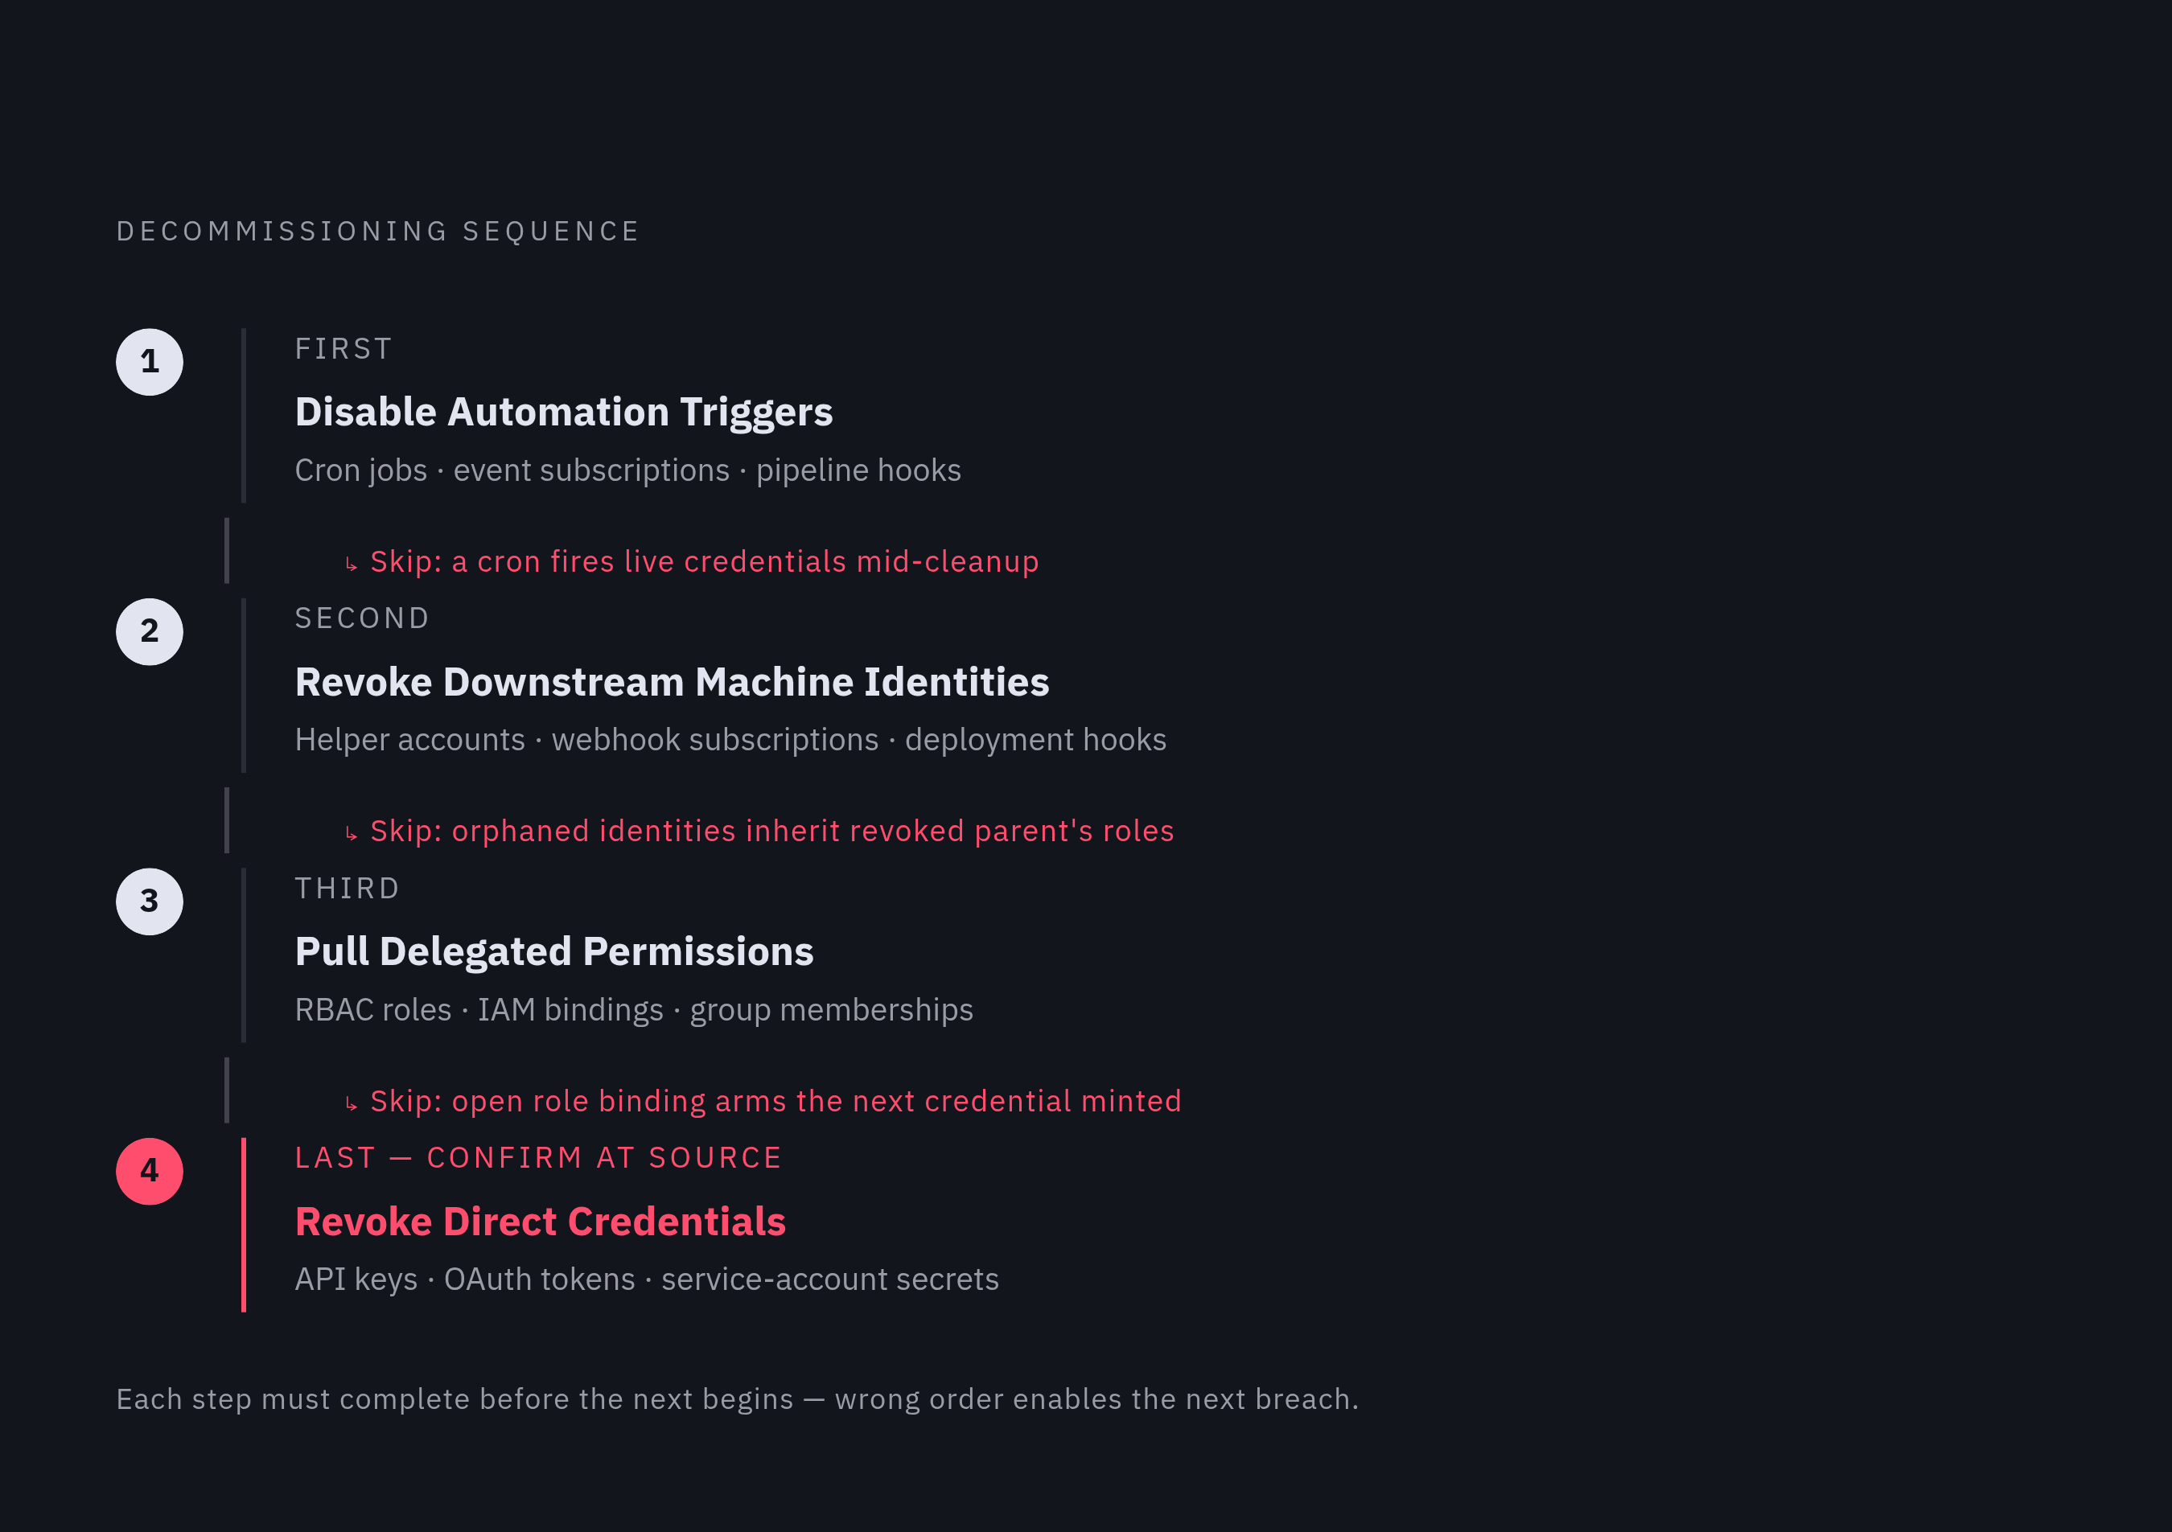The width and height of the screenshot is (2172, 1532).
Task: Click the FIRST step label
Action: click(x=343, y=349)
